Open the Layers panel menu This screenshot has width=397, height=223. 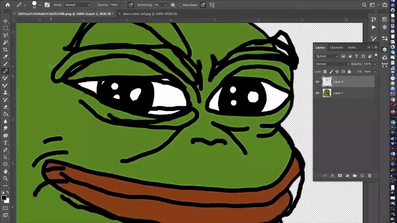[376, 47]
